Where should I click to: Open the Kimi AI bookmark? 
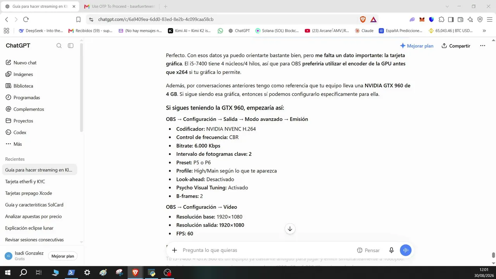click(189, 31)
